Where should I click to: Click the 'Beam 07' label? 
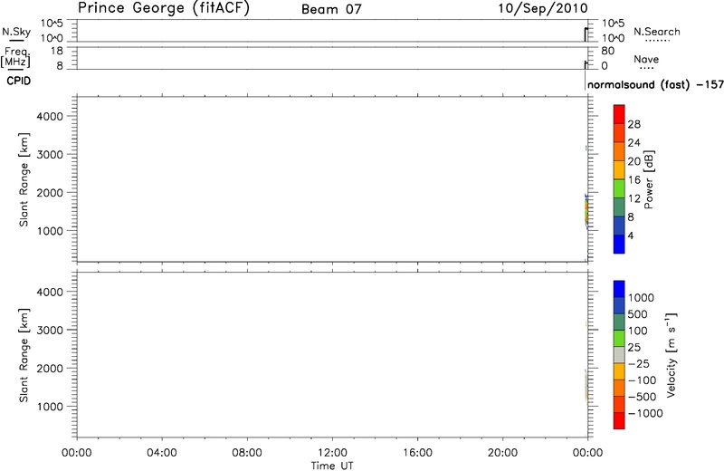(331, 9)
